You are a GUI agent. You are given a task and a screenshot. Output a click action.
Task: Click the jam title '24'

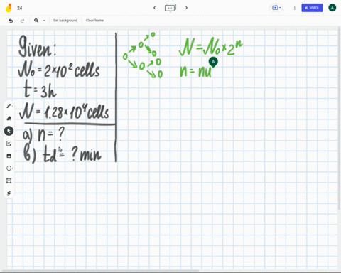(20, 8)
